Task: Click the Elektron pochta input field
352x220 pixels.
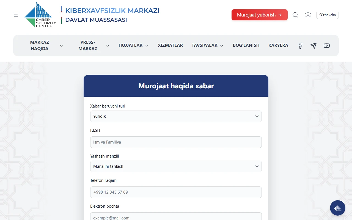Action: (x=176, y=216)
